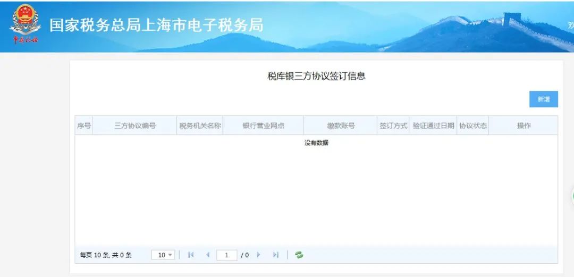Jump to the last page of results
Viewport: 574px width, 277px height.
pyautogui.click(x=275, y=255)
